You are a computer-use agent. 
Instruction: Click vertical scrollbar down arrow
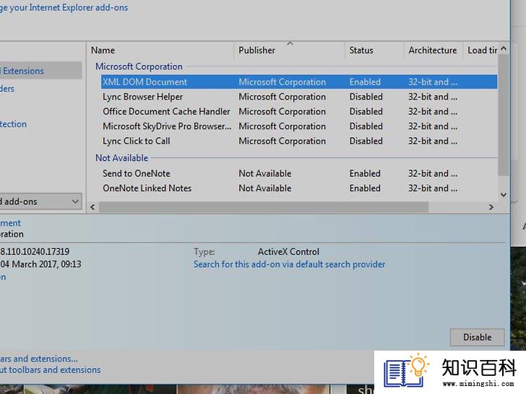coord(503,195)
